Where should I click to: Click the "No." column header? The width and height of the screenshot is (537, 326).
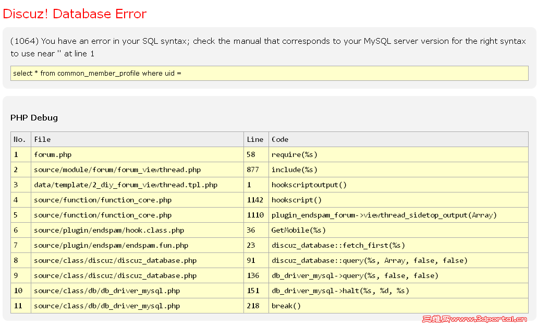[20, 139]
